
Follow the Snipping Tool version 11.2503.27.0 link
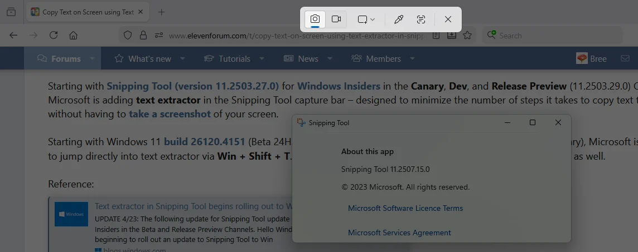(193, 86)
